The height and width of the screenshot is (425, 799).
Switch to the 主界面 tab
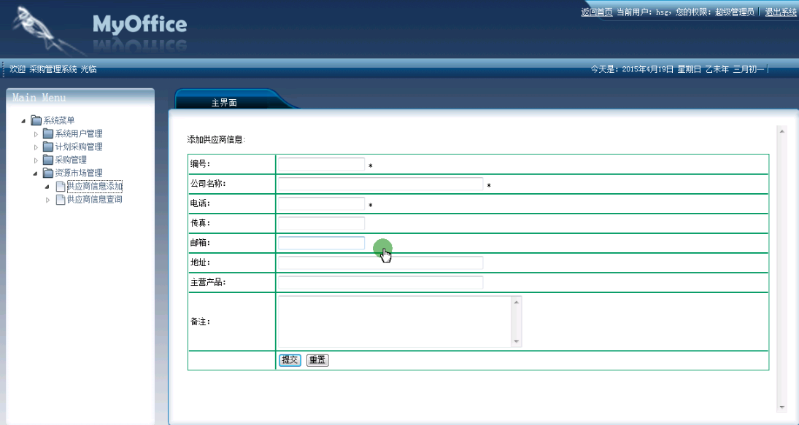pyautogui.click(x=224, y=103)
